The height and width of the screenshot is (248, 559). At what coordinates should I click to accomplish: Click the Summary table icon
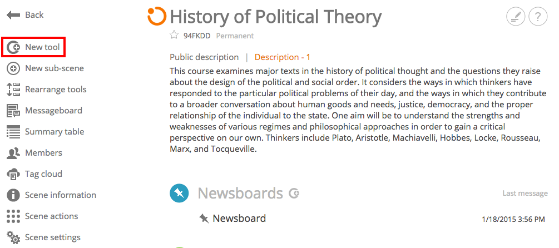(x=13, y=132)
